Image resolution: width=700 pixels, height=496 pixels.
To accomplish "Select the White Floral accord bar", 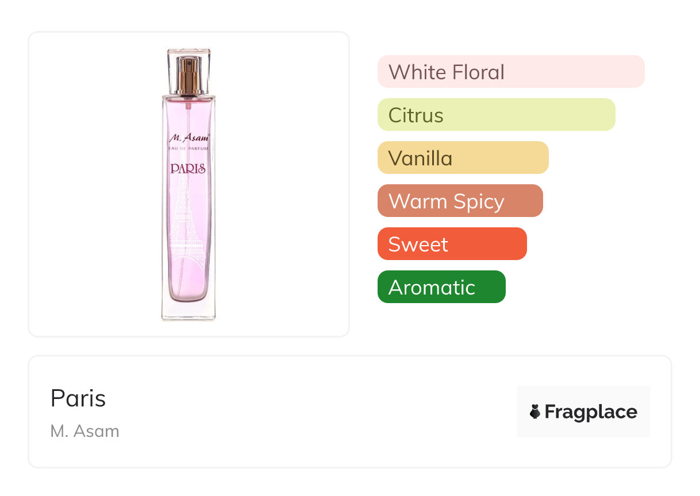I will pos(511,72).
